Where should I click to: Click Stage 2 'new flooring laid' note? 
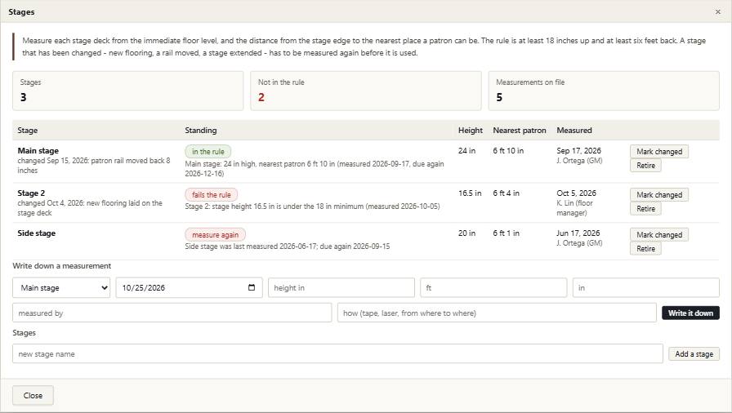pyautogui.click(x=90, y=208)
